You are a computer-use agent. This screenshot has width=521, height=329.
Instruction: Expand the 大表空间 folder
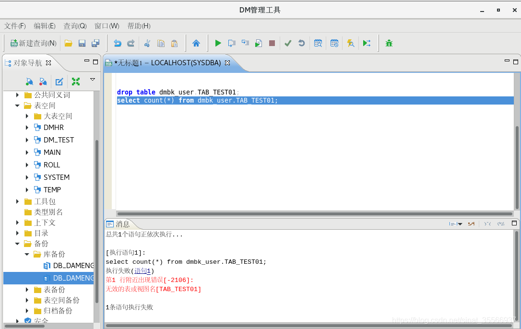(x=27, y=117)
